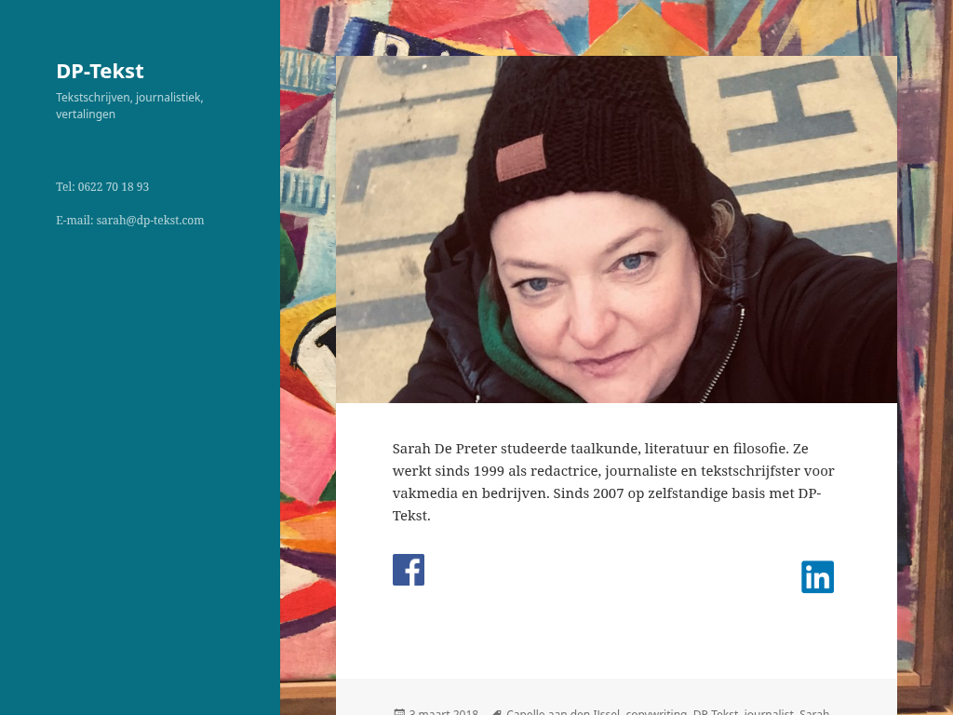
Task: Click the "Tel:" label in the sidebar
Action: tap(66, 186)
